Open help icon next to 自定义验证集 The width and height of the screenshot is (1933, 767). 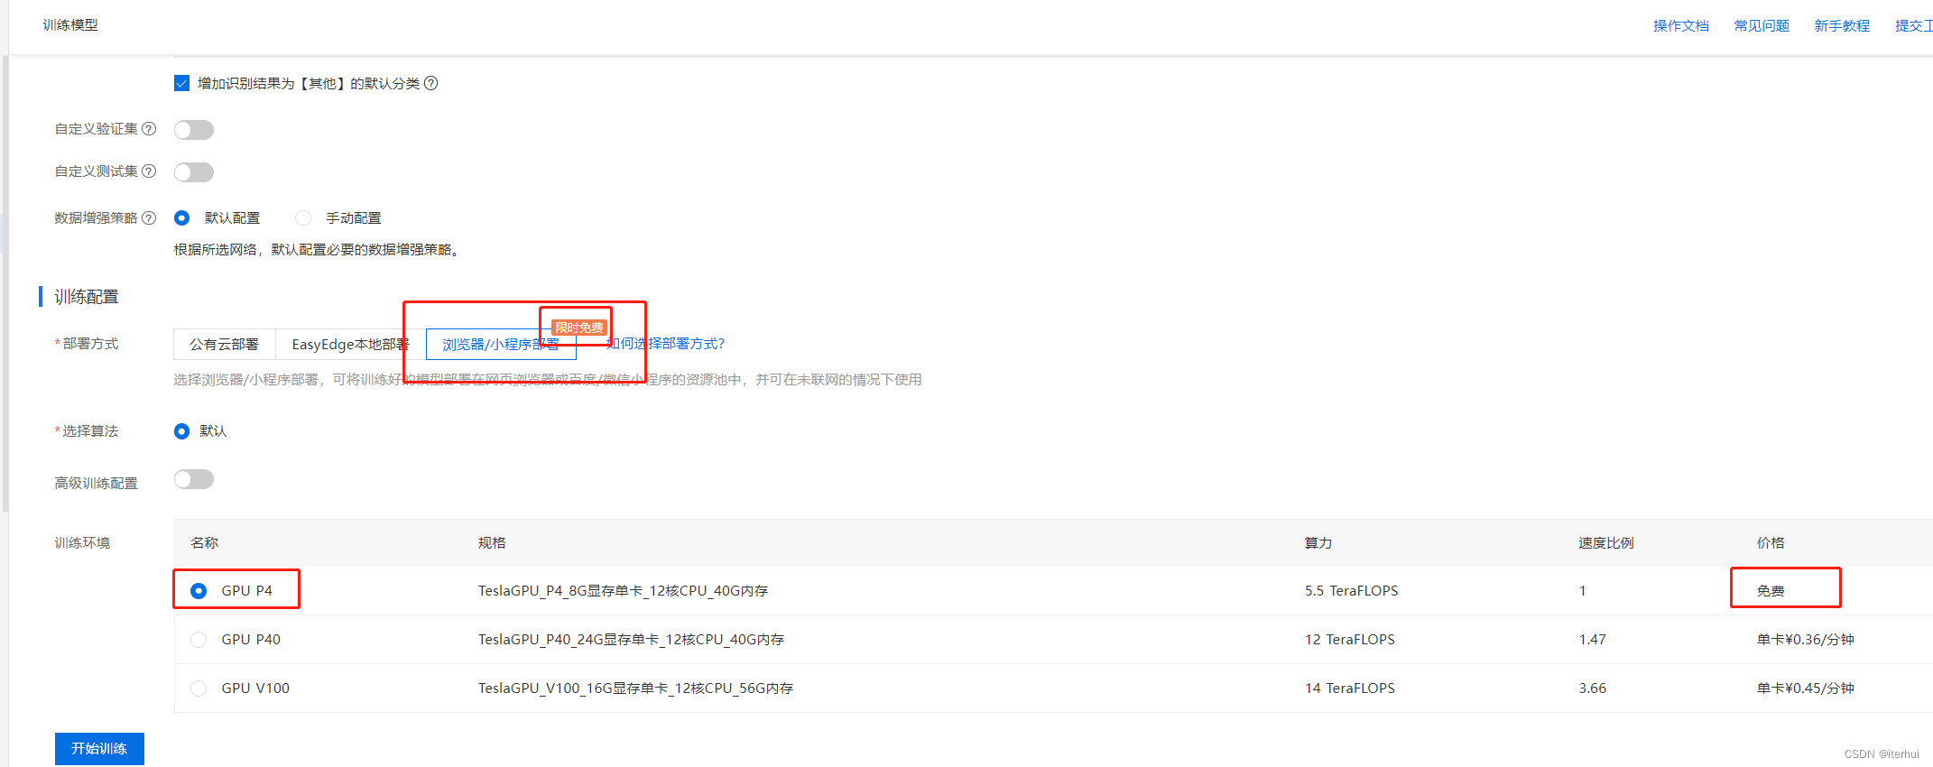click(x=149, y=129)
